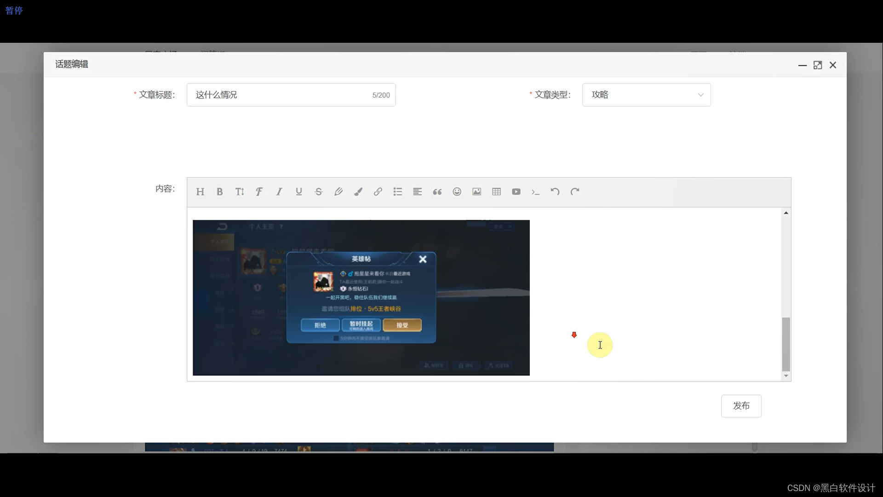The height and width of the screenshot is (497, 883).
Task: Open the font size tool
Action: (240, 192)
